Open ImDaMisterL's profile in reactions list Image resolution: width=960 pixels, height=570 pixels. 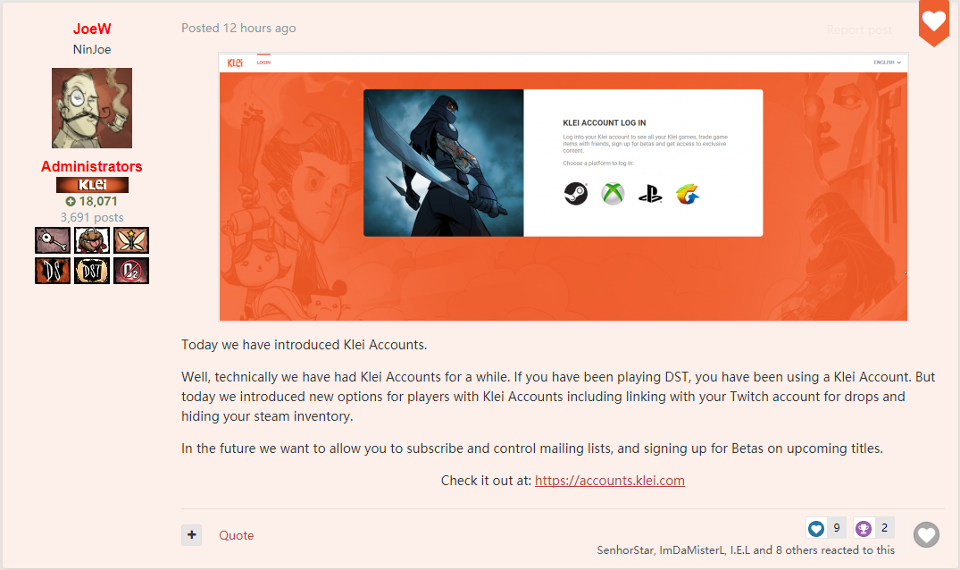pos(691,549)
